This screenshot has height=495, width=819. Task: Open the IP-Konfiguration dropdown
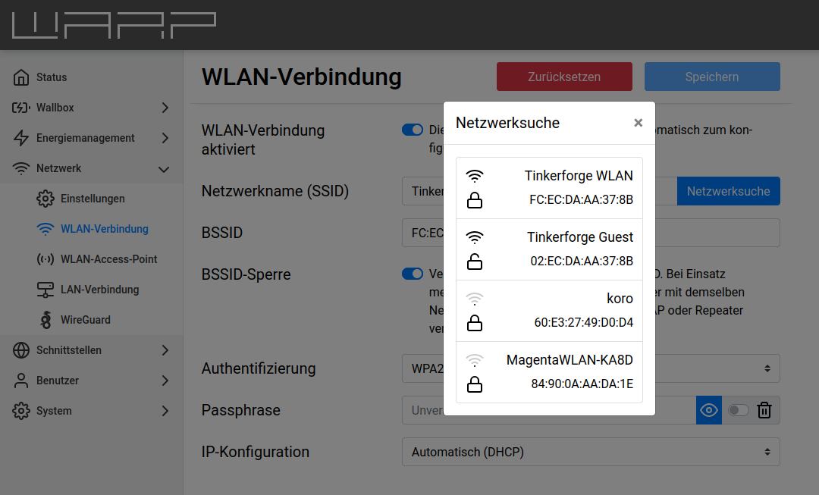591,452
